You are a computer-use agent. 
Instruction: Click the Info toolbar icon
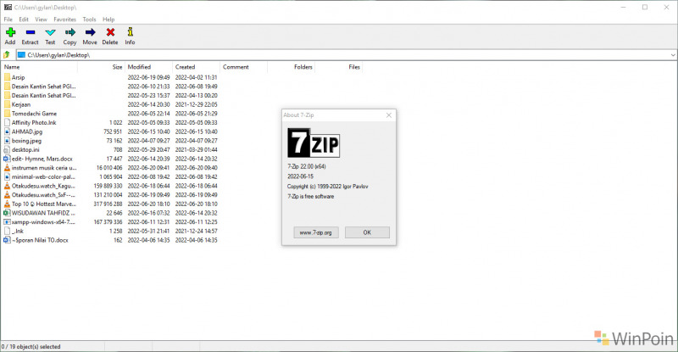pyautogui.click(x=131, y=31)
